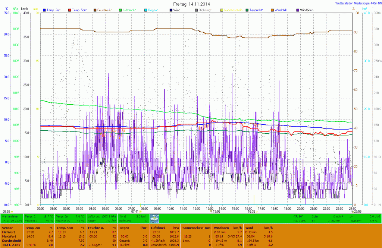Click the cloudy weather condition icon
Viewport: 382px width, 248px height.
click(x=154, y=219)
